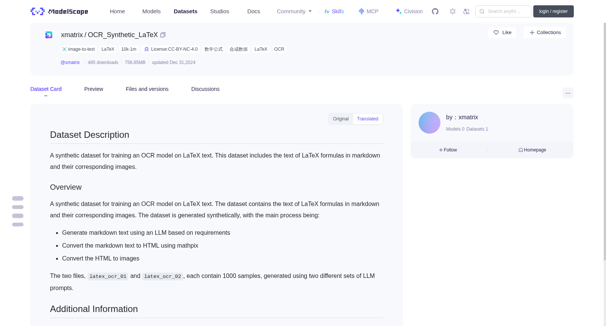The height and width of the screenshot is (326, 606).
Task: Click the 合成数据 tag
Action: [x=239, y=49]
